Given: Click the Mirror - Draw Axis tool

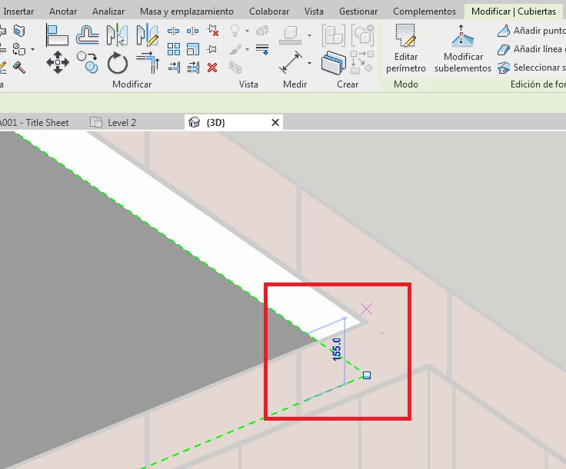Looking at the screenshot, I should click(x=146, y=35).
